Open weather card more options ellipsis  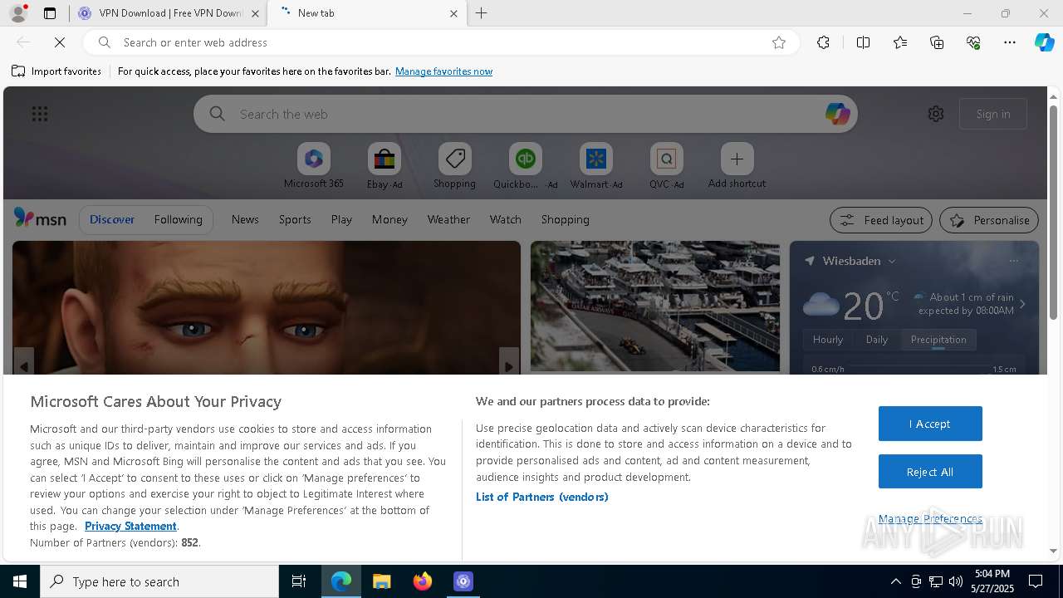[1013, 261]
